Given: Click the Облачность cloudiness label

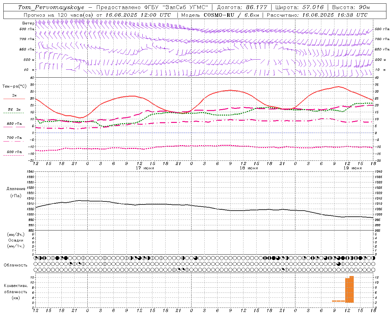Looking at the screenshot, I should point(16,265).
